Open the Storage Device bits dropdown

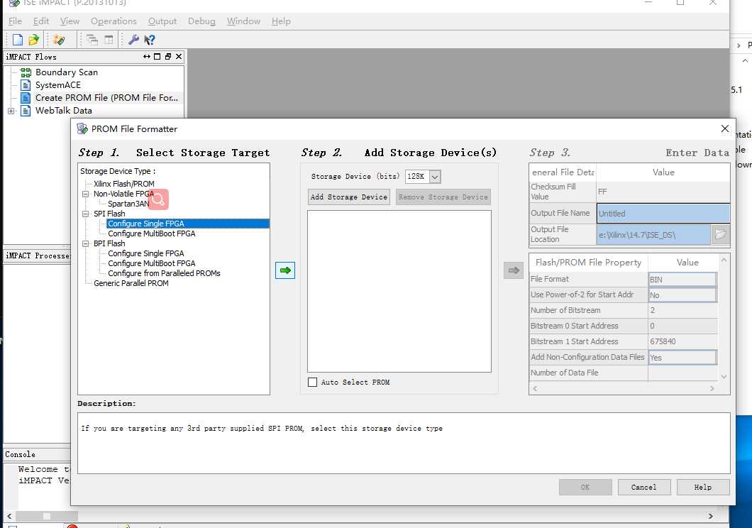[435, 177]
